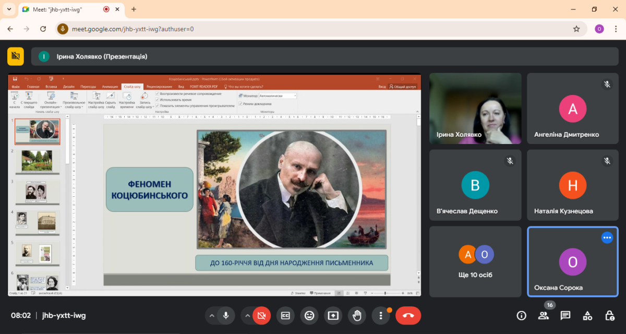Screen dimensions: 626x334
Task: Click the leave call button
Action: [408, 315]
